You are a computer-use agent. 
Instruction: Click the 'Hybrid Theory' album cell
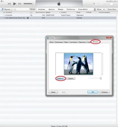click(66, 15)
